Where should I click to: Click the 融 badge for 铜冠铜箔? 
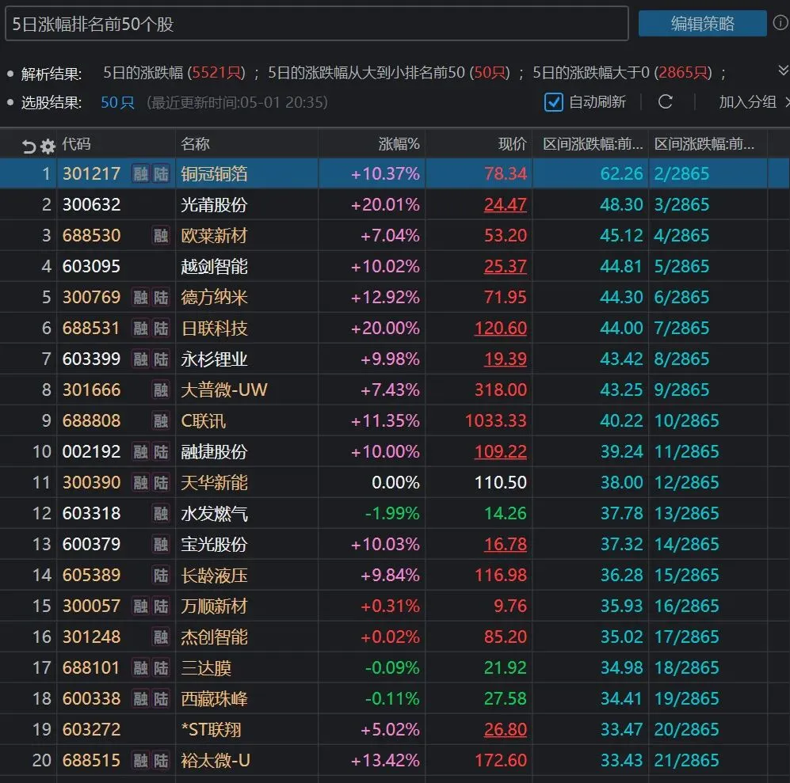point(140,174)
